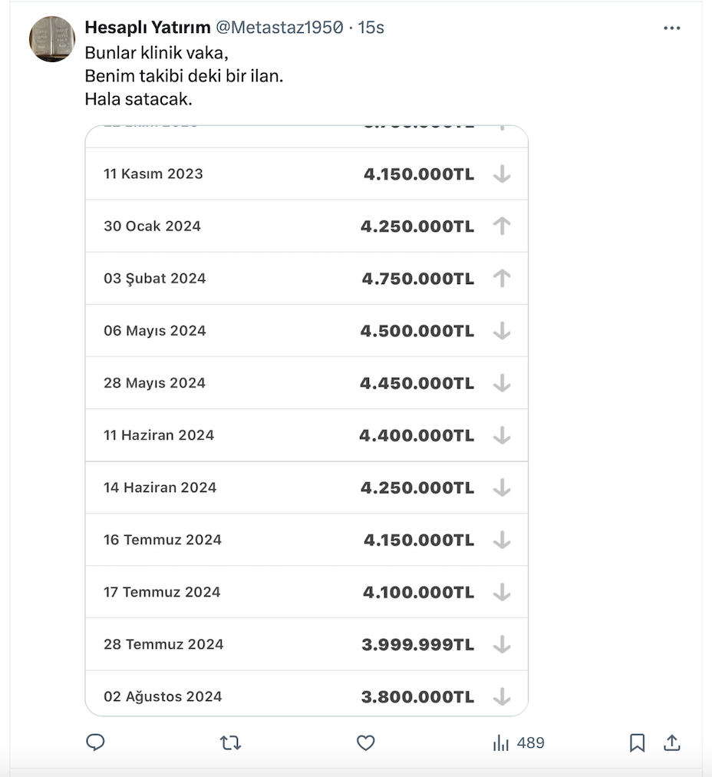Like the tweet with the heart icon
712x777 pixels.
click(x=366, y=742)
